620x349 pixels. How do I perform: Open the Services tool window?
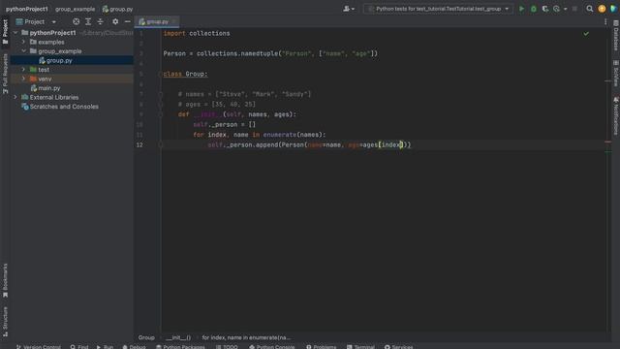(398, 347)
